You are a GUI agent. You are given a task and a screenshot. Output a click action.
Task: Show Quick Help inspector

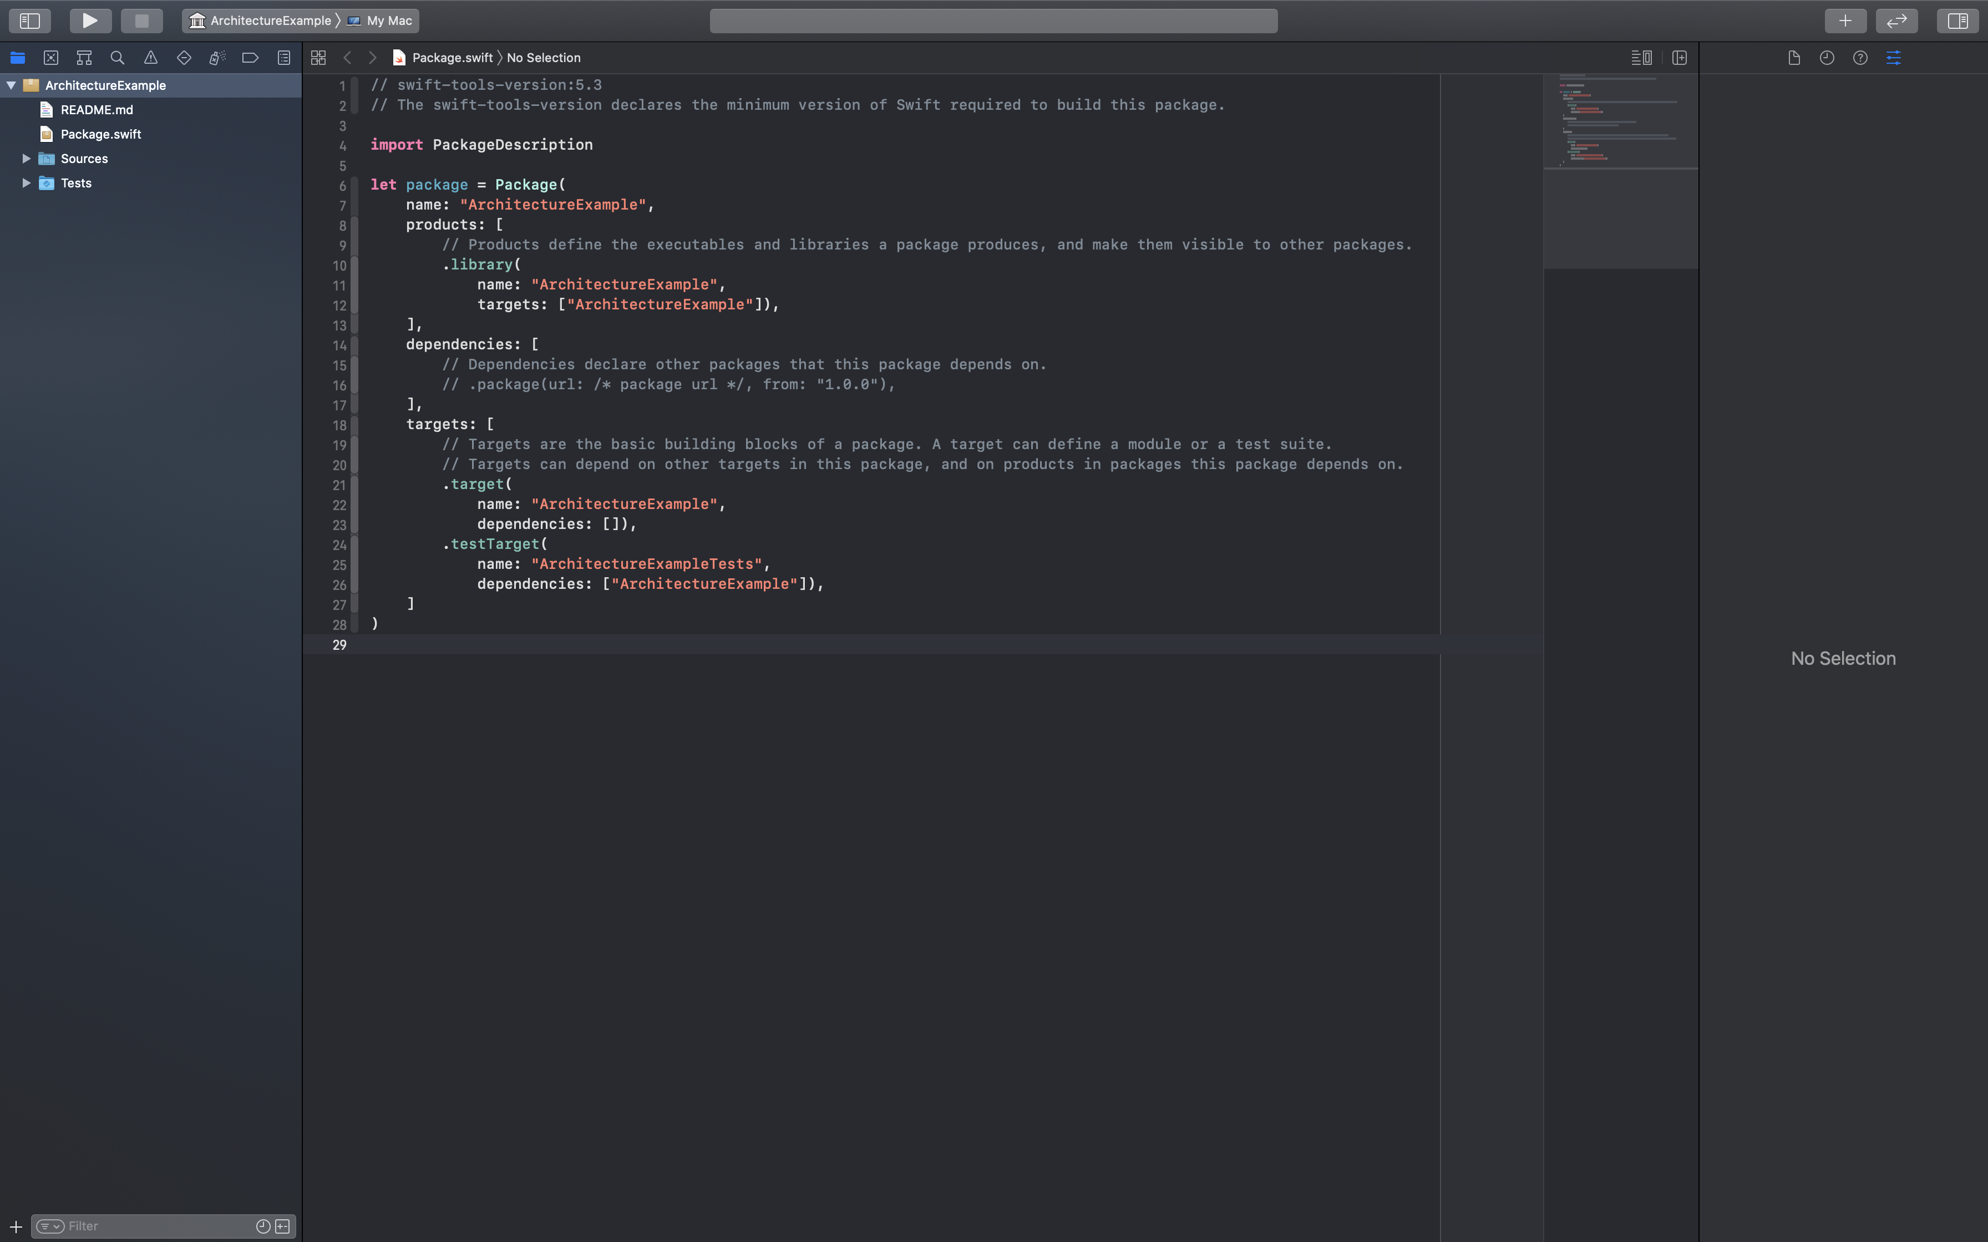pyautogui.click(x=1860, y=58)
